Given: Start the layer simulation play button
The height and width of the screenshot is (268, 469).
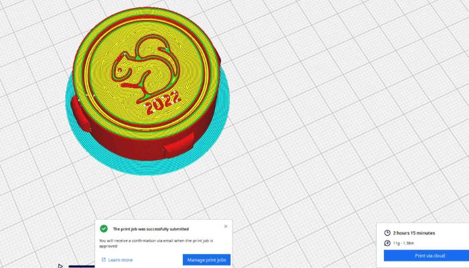Looking at the screenshot, I should (60, 266).
